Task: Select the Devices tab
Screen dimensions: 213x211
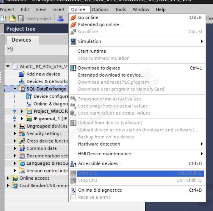Action: tap(23, 40)
